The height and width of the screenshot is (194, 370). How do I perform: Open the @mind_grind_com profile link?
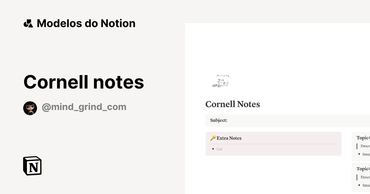pos(84,107)
